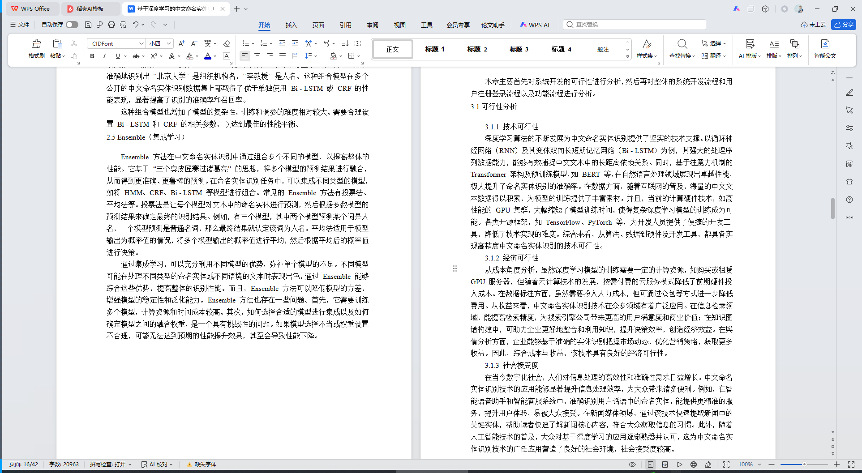
Task: Click the web layout globe icon in status bar
Action: pyautogui.click(x=694, y=464)
